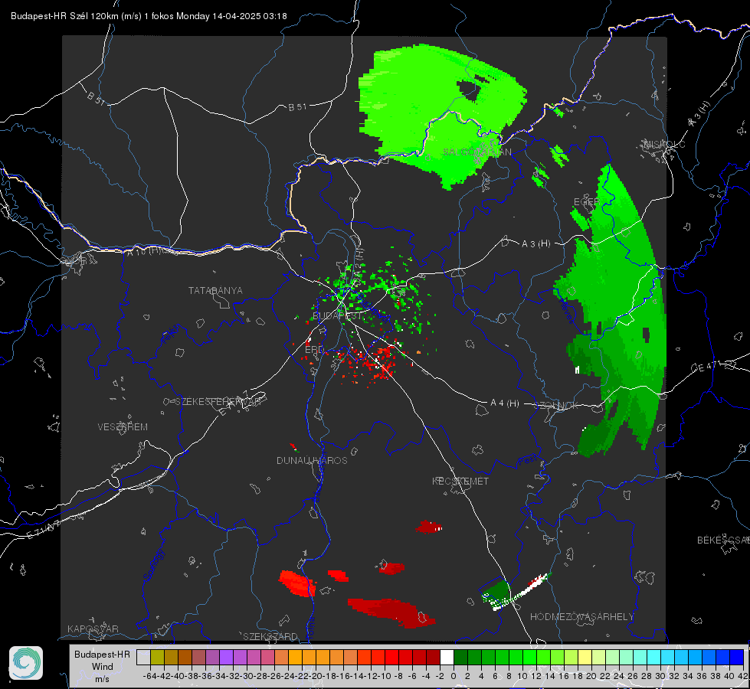The height and width of the screenshot is (689, 750).
Task: Click the blue Pest county label near Kecskemét
Action: coord(528,460)
